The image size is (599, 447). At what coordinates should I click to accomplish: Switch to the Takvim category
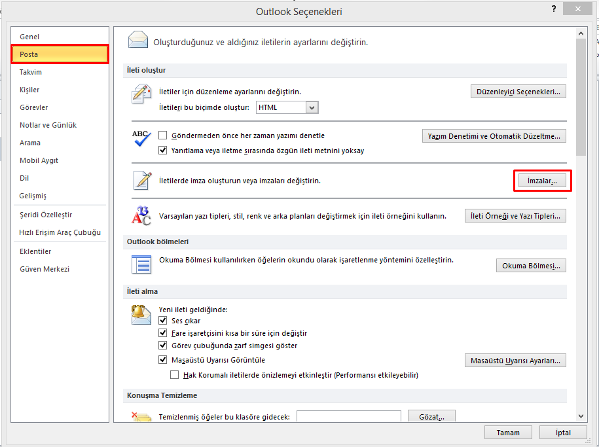point(60,72)
